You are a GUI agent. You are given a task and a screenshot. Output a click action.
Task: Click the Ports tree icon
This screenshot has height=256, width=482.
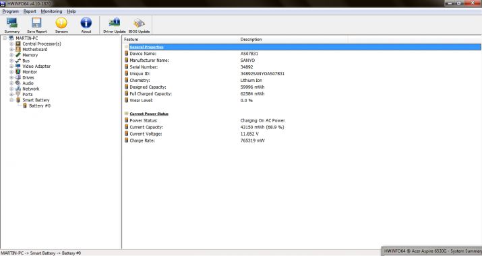[x=18, y=94]
